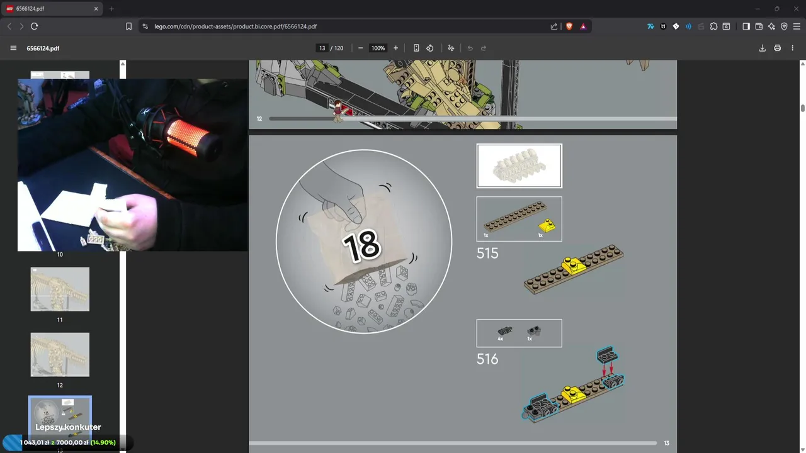Click the lego.com PDF address bar URL
This screenshot has height=453, width=806.
pyautogui.click(x=236, y=26)
